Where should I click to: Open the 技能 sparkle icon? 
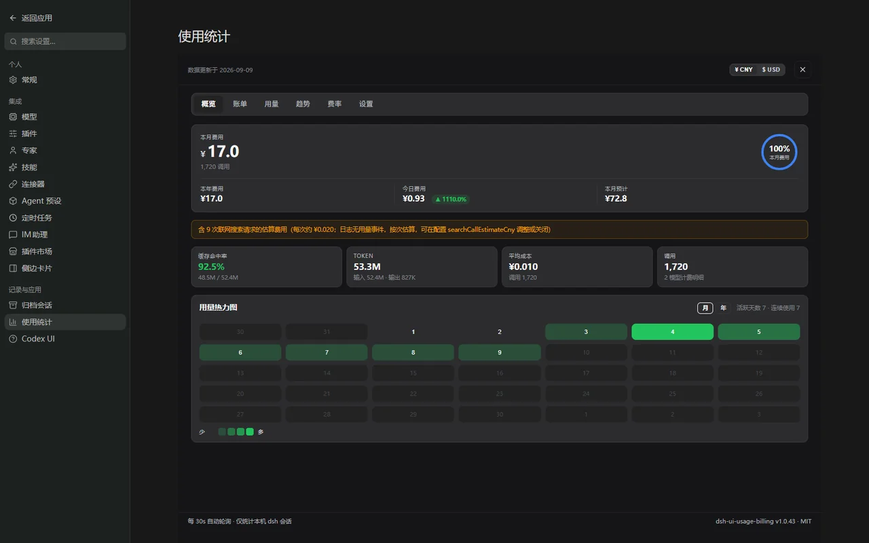pos(13,167)
